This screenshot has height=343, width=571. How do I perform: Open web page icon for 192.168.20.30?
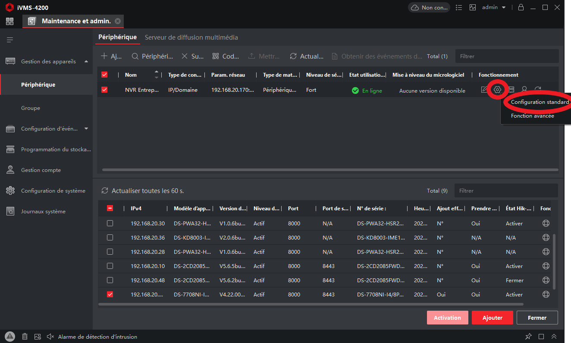[546, 224]
